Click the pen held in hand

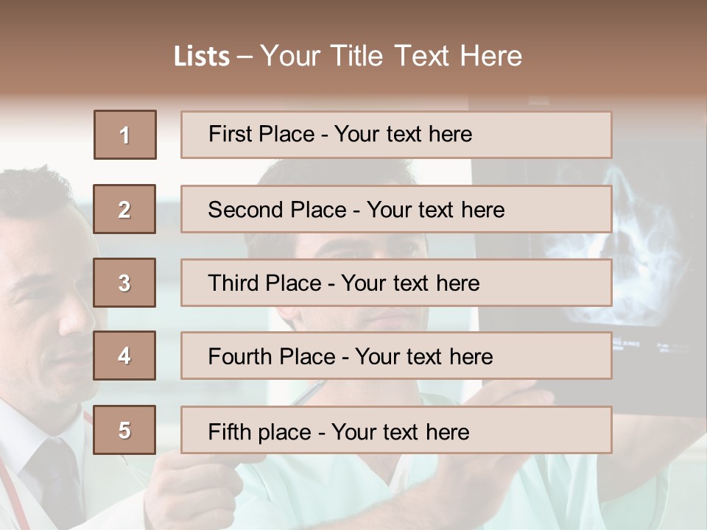[309, 394]
